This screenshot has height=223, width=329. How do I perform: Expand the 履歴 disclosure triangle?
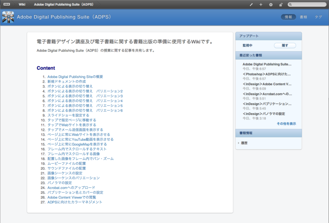pos(239,143)
